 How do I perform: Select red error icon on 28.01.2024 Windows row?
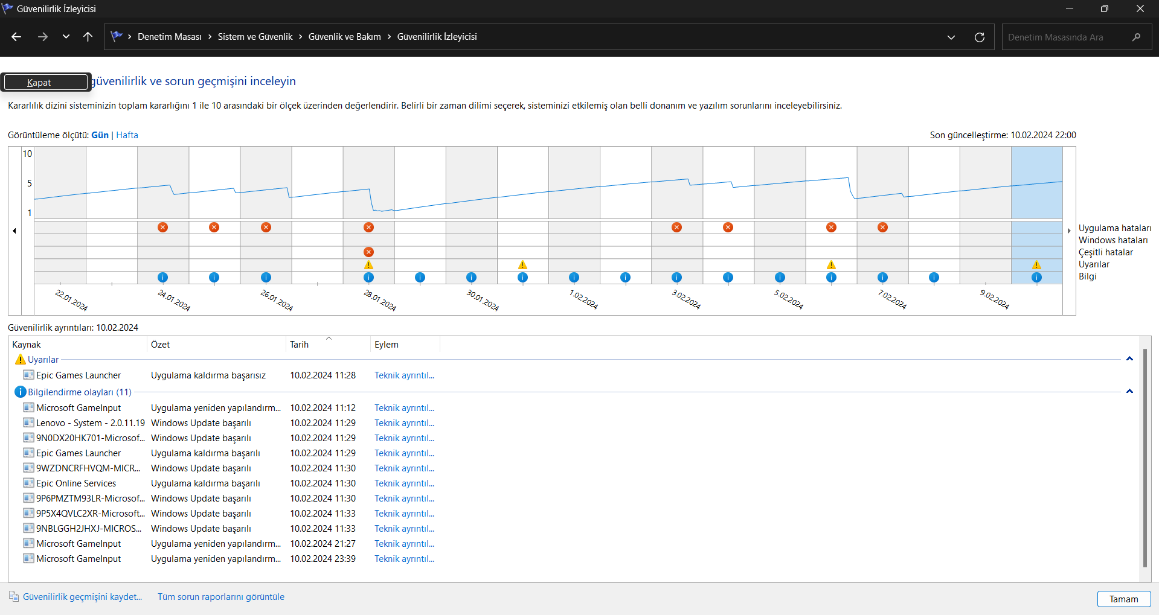368,252
